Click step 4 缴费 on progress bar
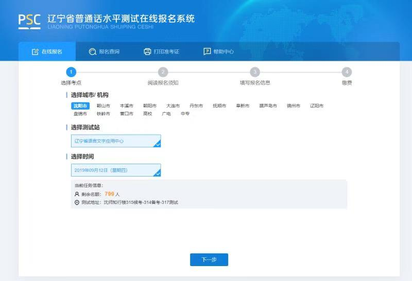Screen dimensions: 412x281 (x=347, y=72)
